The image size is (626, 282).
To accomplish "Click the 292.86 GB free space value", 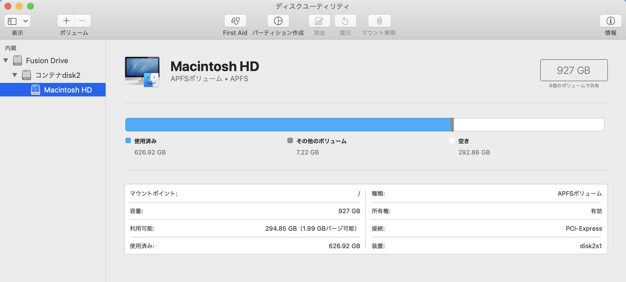I will (474, 152).
